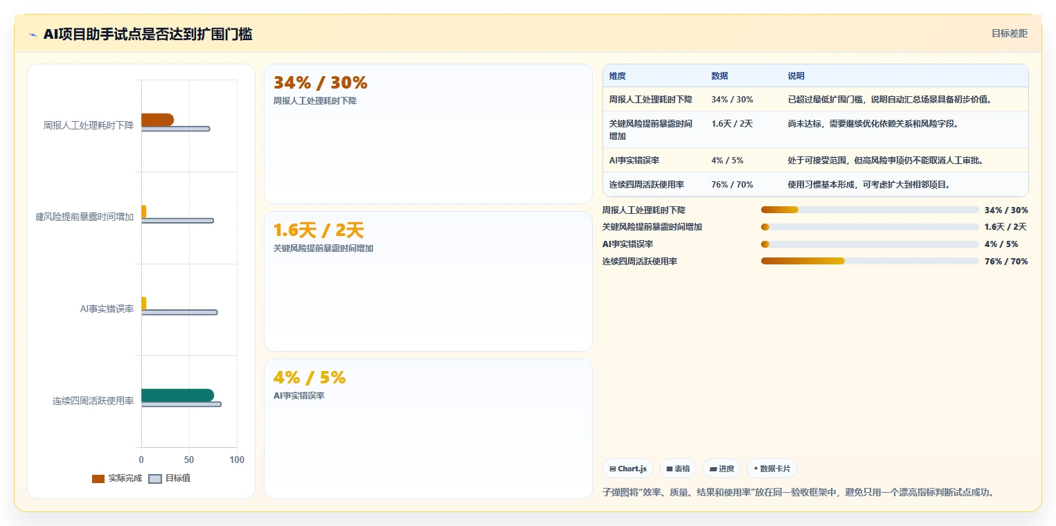Click table cell 76% / 70% in 数据 column
The height and width of the screenshot is (526, 1056).
732,185
